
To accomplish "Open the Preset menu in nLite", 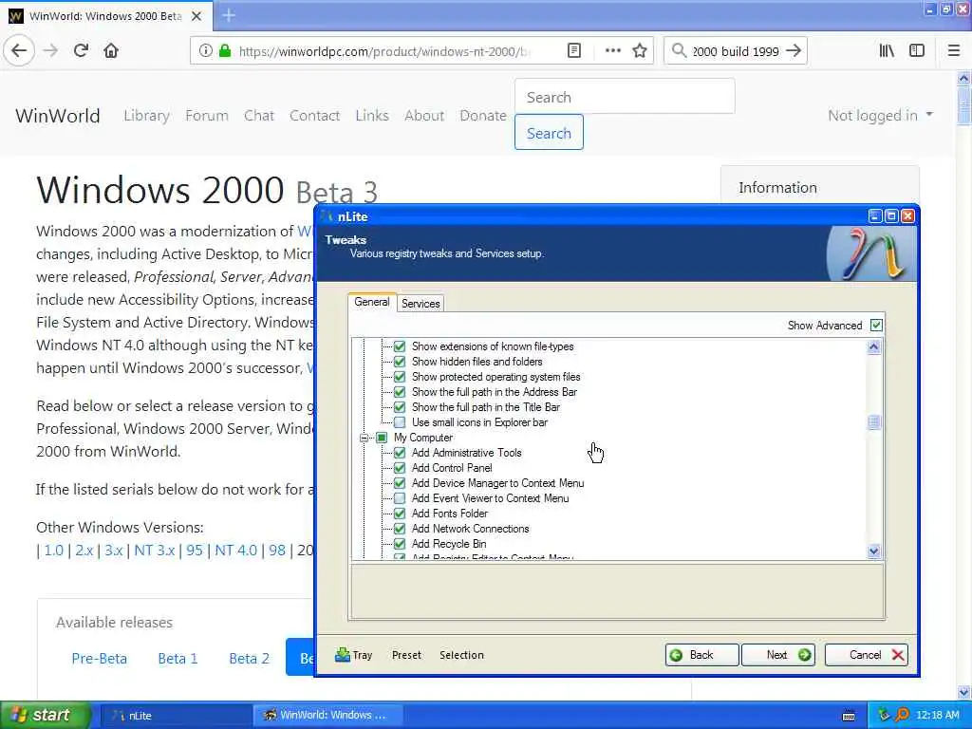I will pos(406,655).
